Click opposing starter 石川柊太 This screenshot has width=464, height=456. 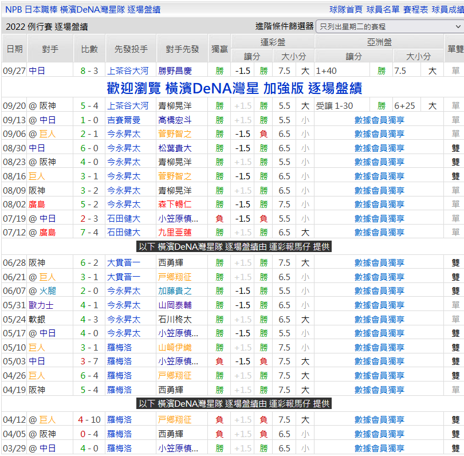(175, 320)
